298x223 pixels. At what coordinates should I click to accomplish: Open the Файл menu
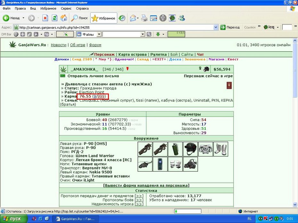point(6,9)
